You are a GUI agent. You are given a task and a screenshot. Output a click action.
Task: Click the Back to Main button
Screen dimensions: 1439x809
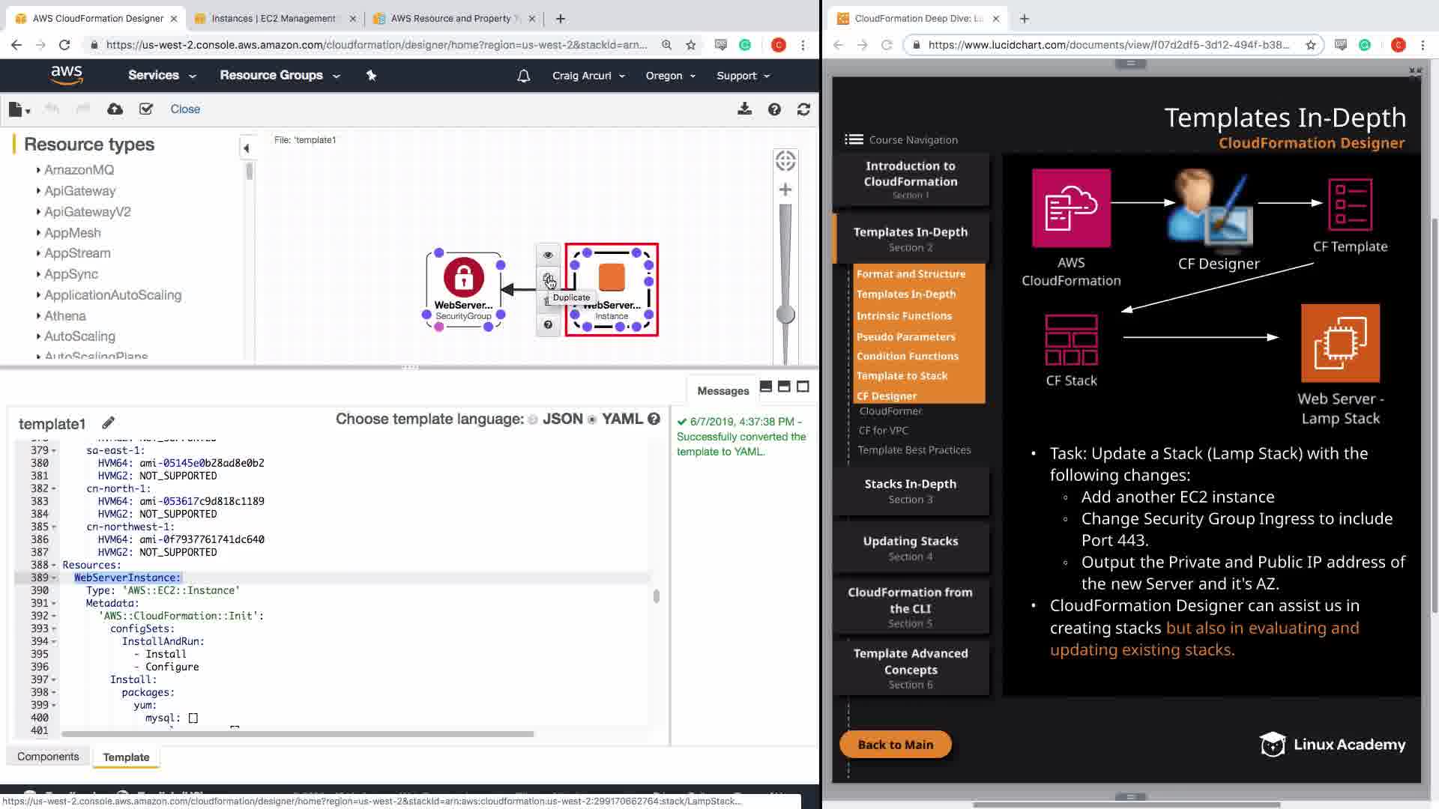coord(895,745)
